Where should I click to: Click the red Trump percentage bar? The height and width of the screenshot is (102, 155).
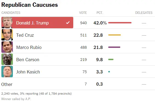pyautogui.click(x=120, y=23)
